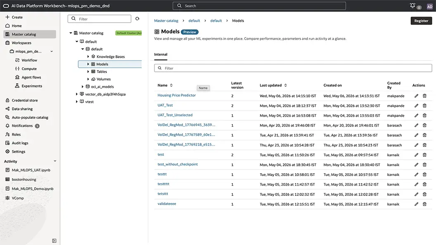Expand the Tables tree node
Image resolution: width=436 pixels, height=245 pixels.
click(x=88, y=71)
